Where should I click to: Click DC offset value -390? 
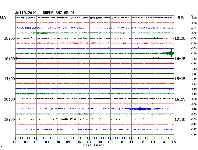pos(193,38)
